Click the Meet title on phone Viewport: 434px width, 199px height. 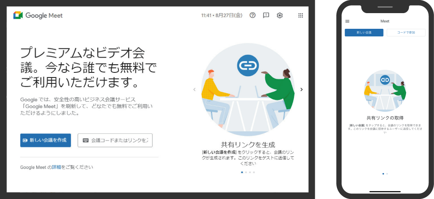tap(385, 21)
